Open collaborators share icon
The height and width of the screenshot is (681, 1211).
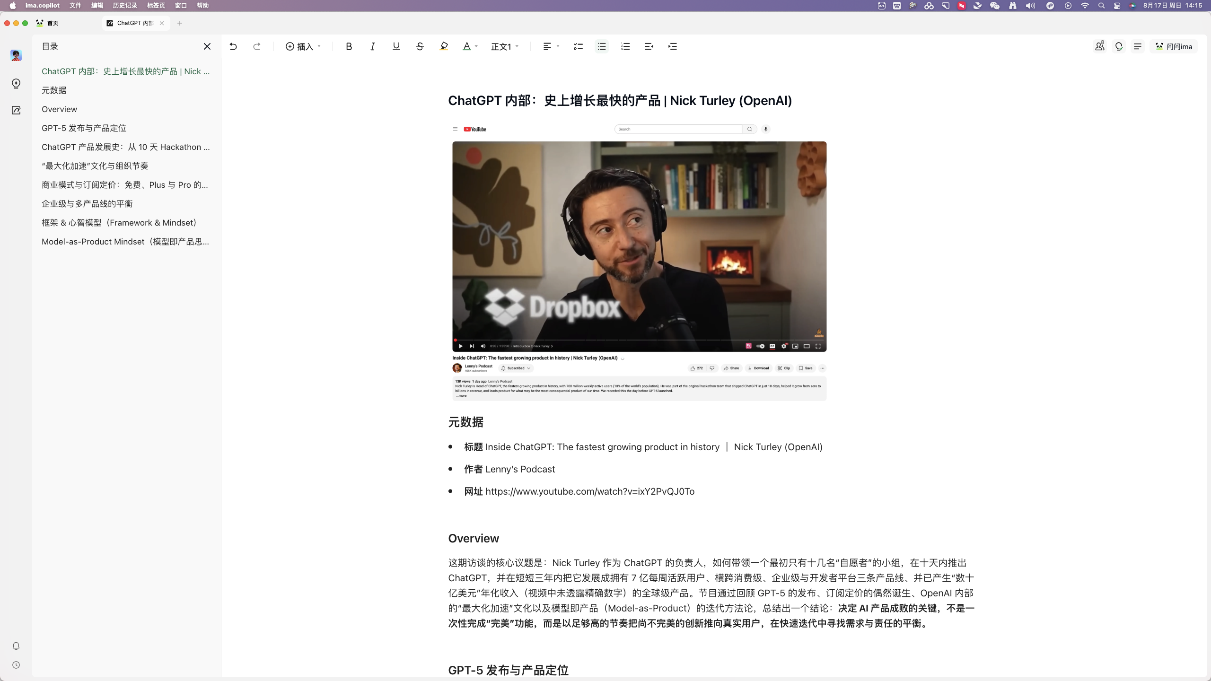(1100, 46)
